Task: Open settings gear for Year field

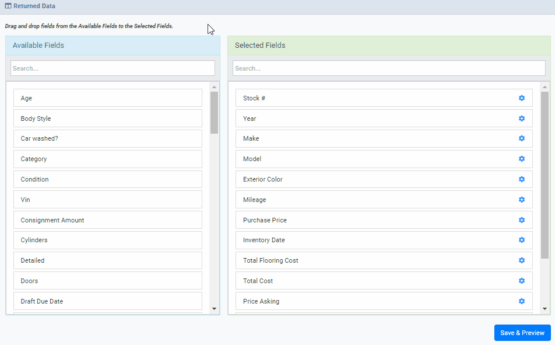Action: click(522, 119)
